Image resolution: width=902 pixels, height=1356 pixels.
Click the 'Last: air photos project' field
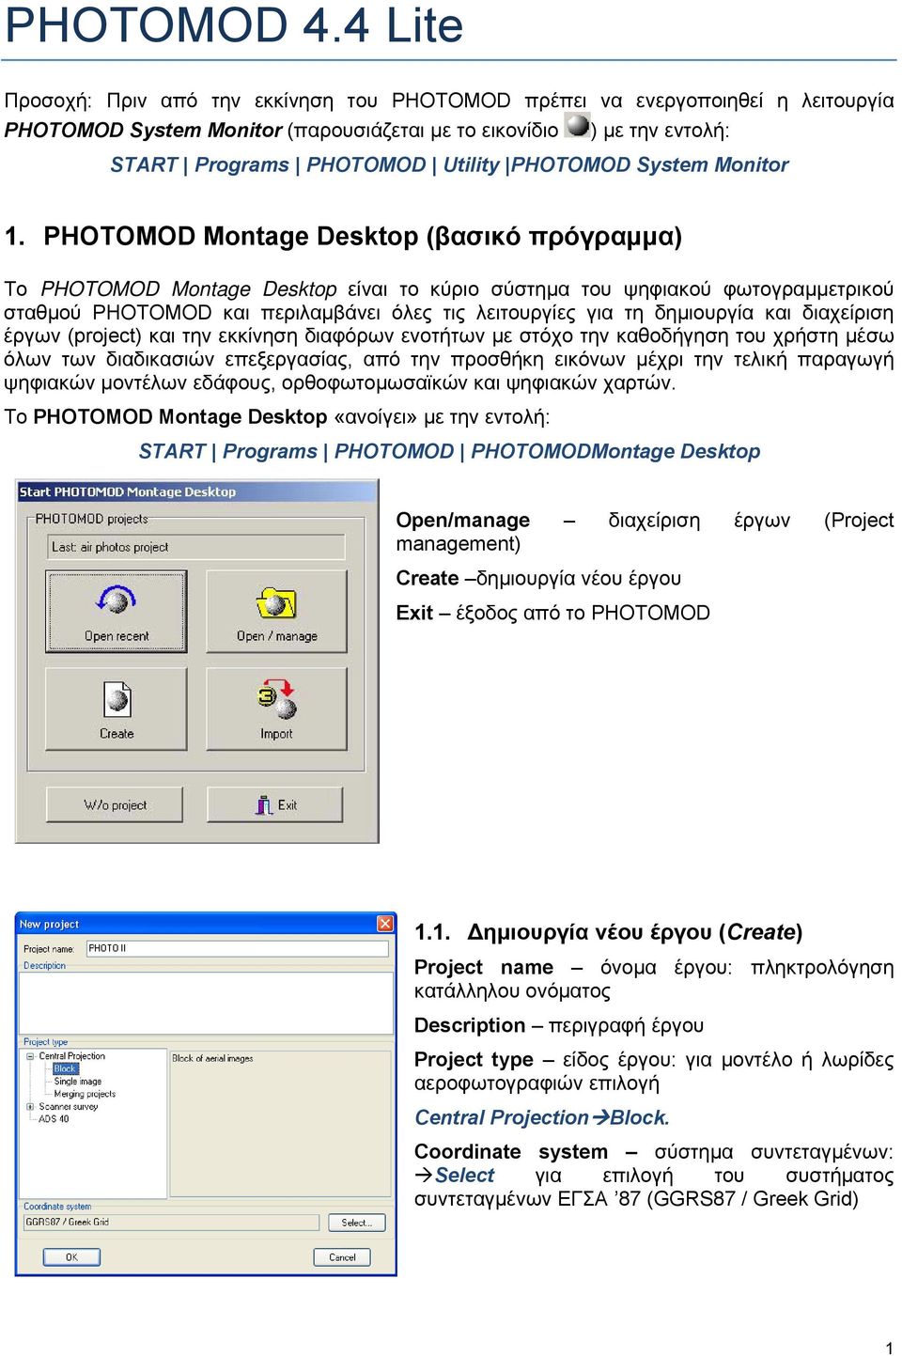(197, 547)
